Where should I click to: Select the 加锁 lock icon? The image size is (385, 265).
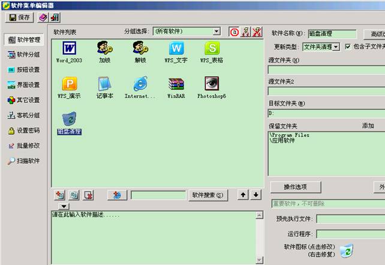tap(104, 52)
